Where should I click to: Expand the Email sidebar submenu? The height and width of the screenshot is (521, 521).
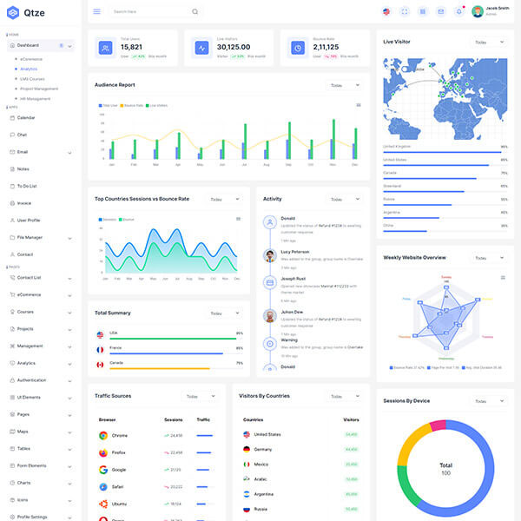(69, 152)
